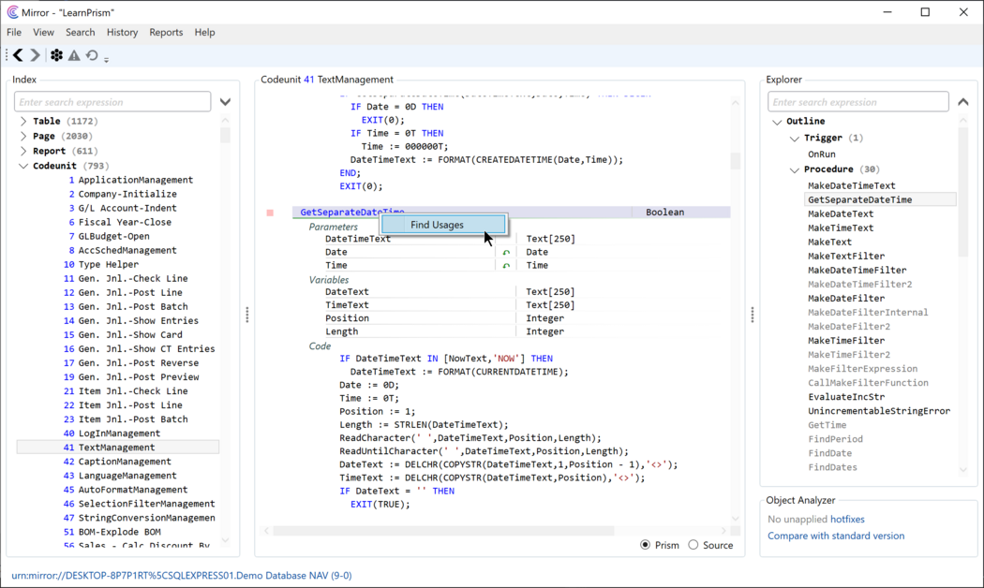Click the code pane horizontal scrollbar
The height and width of the screenshot is (588, 984).
click(443, 531)
